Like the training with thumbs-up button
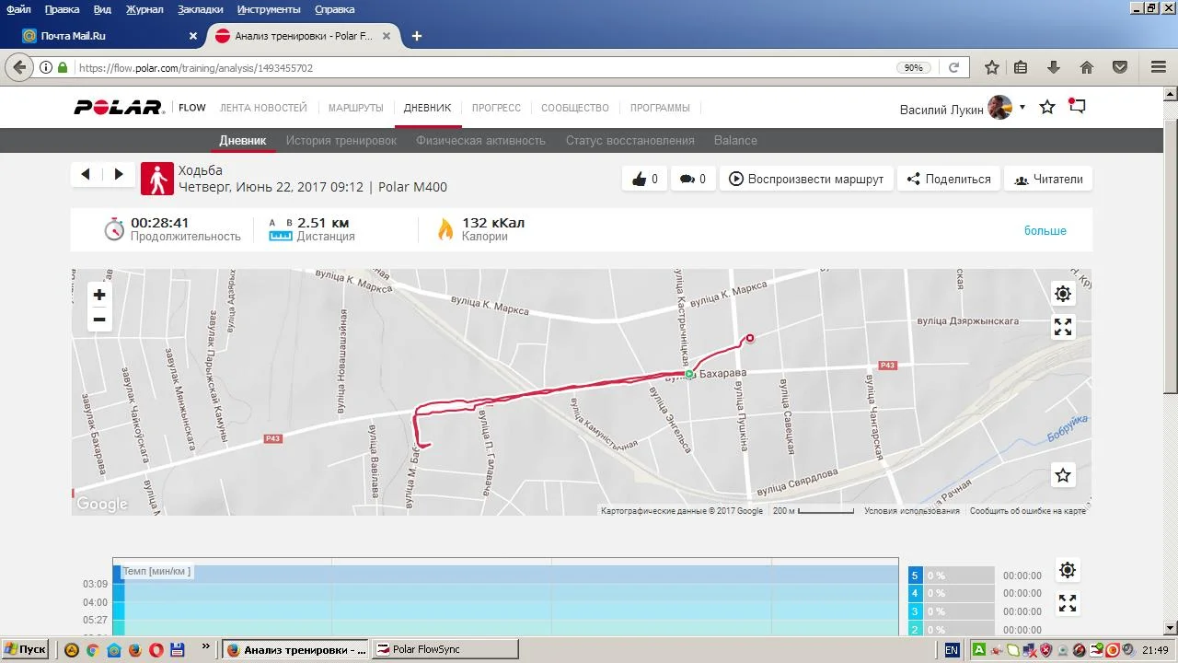This screenshot has width=1178, height=663. click(x=644, y=179)
